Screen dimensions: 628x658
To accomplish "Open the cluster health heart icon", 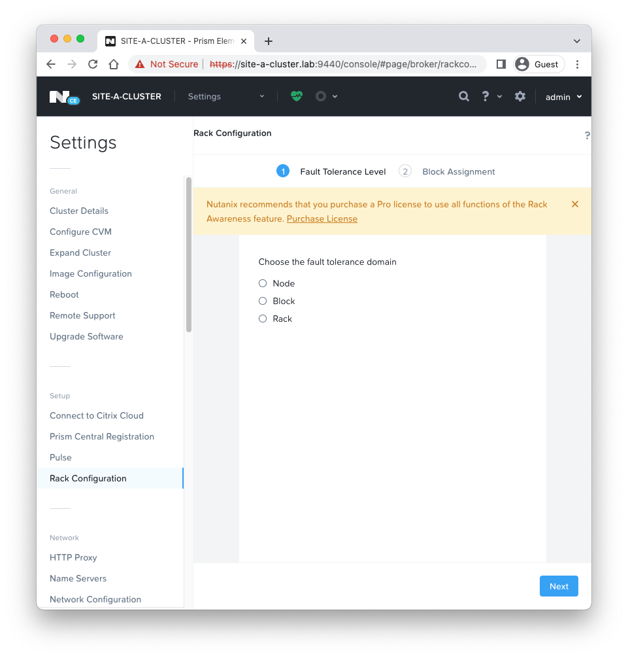I will coord(297,96).
